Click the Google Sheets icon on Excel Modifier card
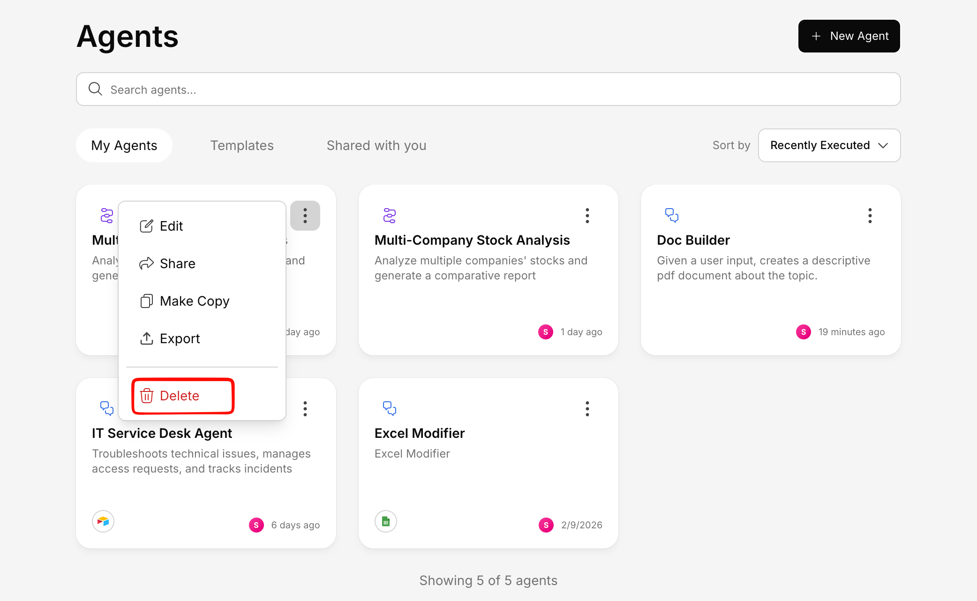Screen dimensions: 977x601 386,521
